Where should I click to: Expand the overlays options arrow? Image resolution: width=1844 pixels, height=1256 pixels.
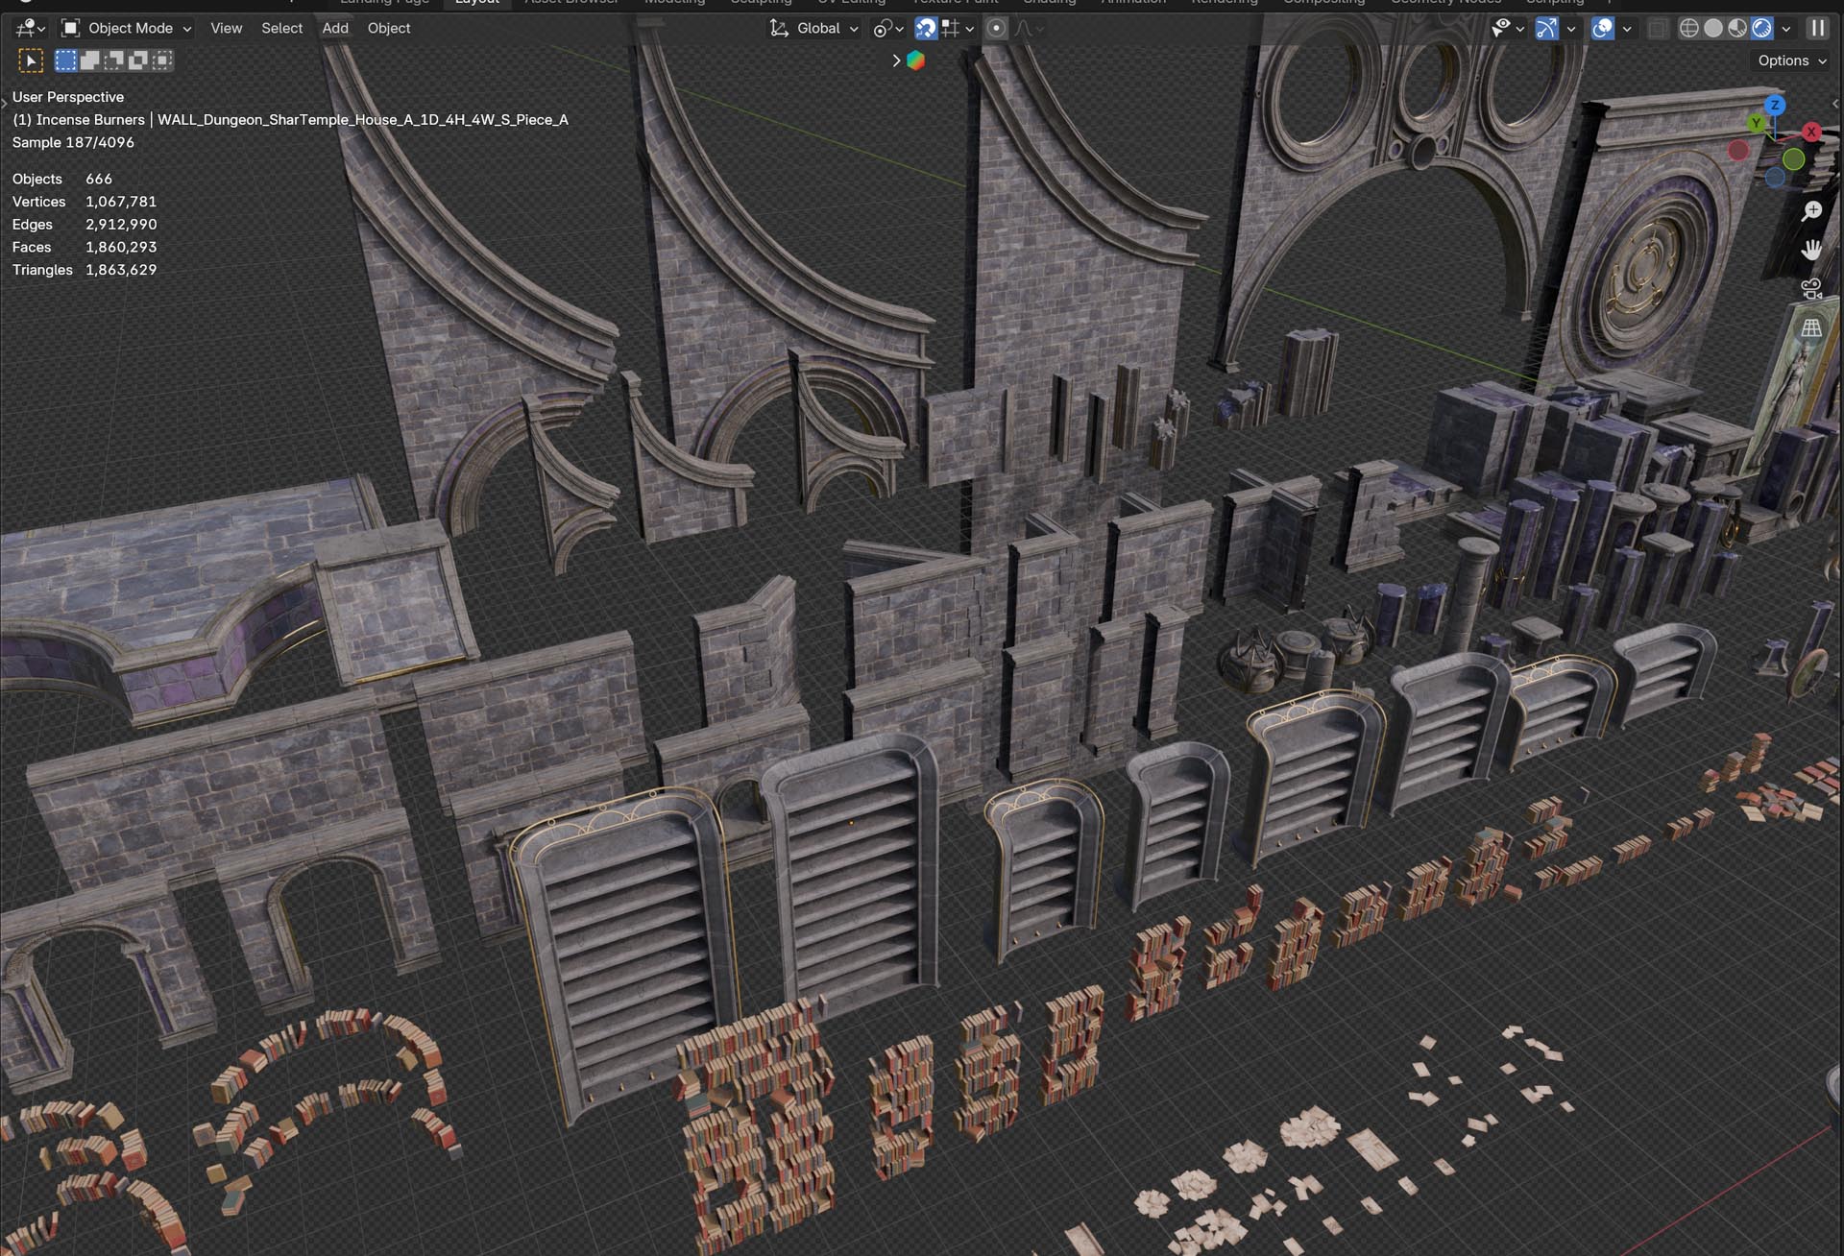pyautogui.click(x=1627, y=29)
